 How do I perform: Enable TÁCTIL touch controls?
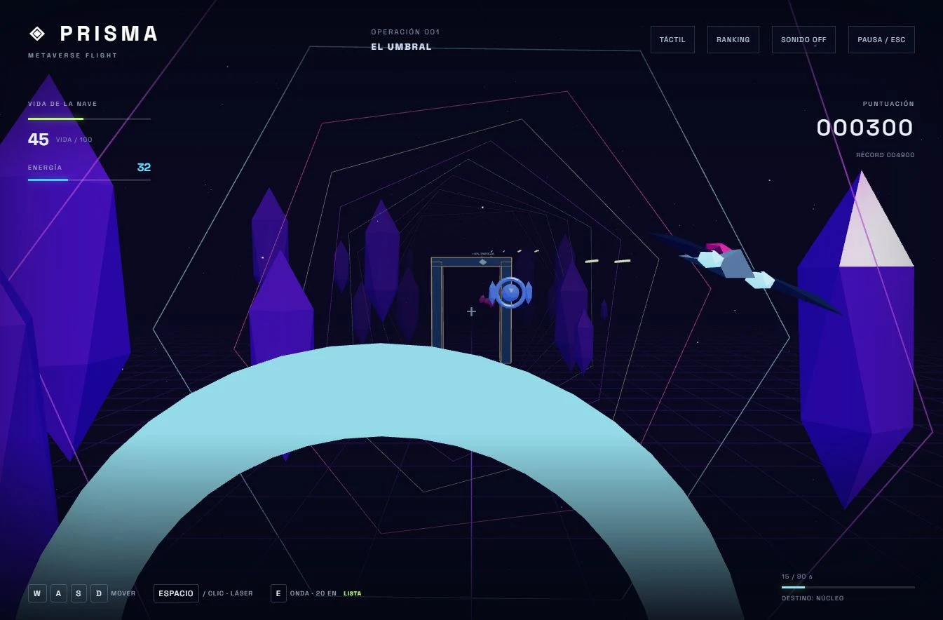(x=672, y=40)
